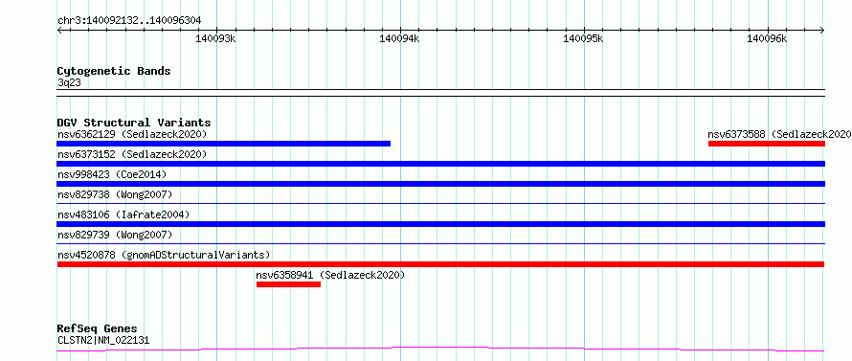This screenshot has width=852, height=361.
Task: Click the thin blue line under nsv829738
Action: [440, 204]
